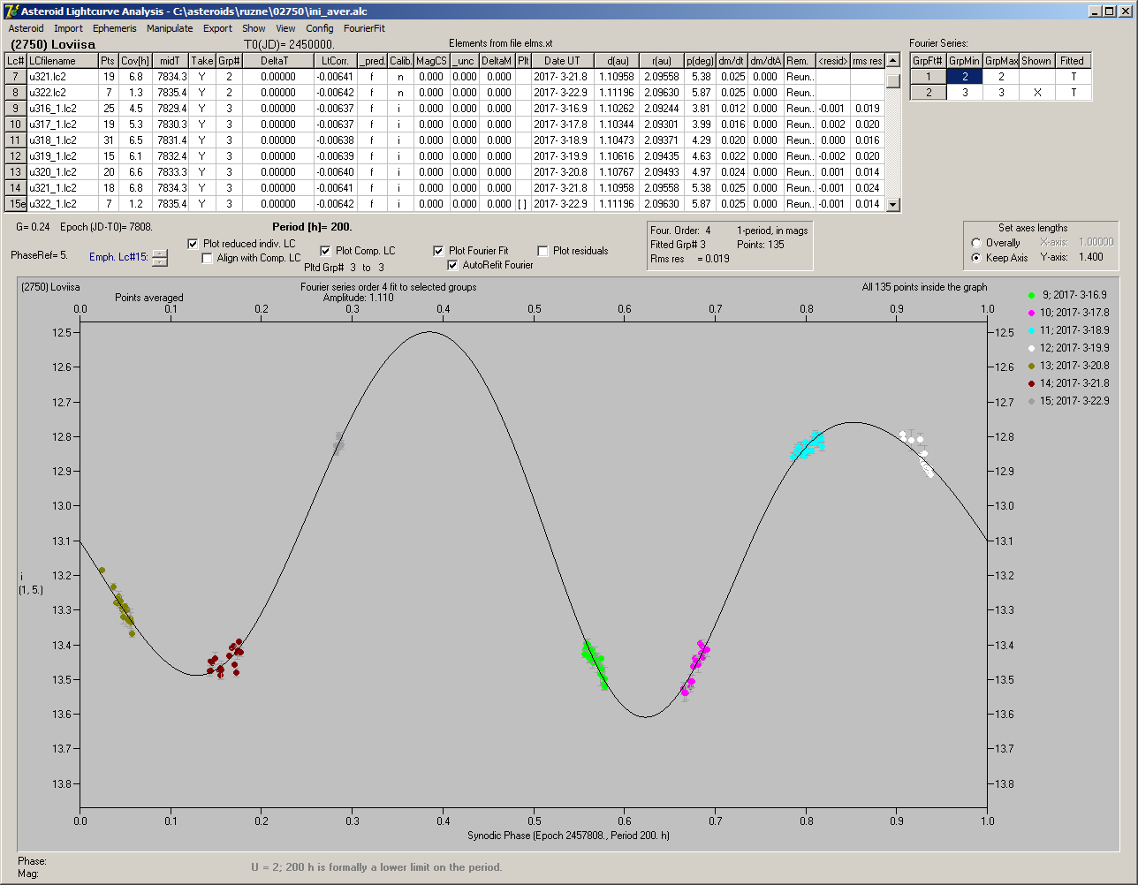Image resolution: width=1138 pixels, height=885 pixels.
Task: Click the lightcurve table scrollbar thumb
Action: click(893, 81)
